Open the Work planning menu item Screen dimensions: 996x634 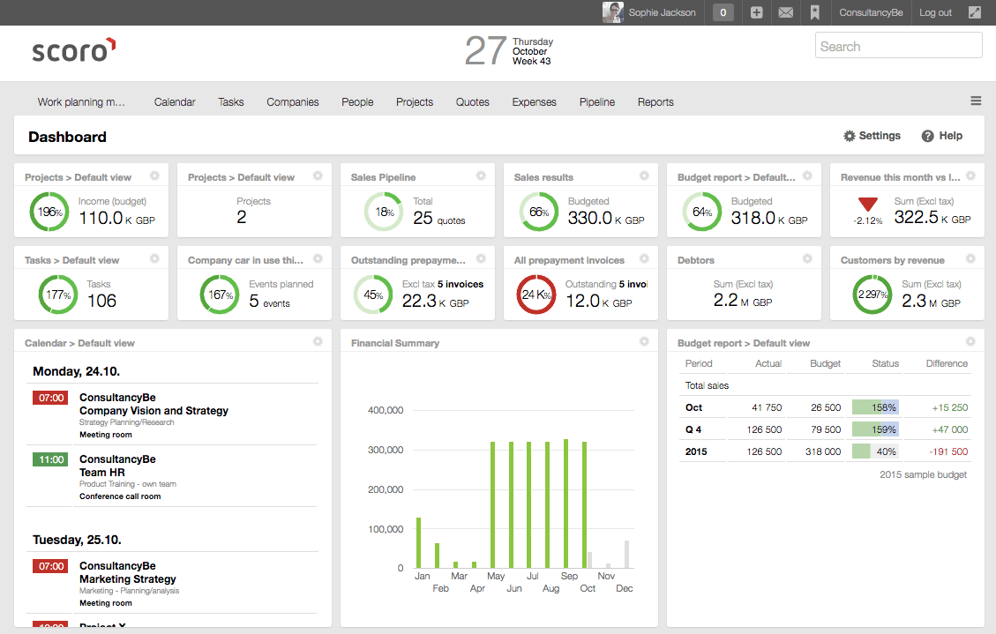81,102
